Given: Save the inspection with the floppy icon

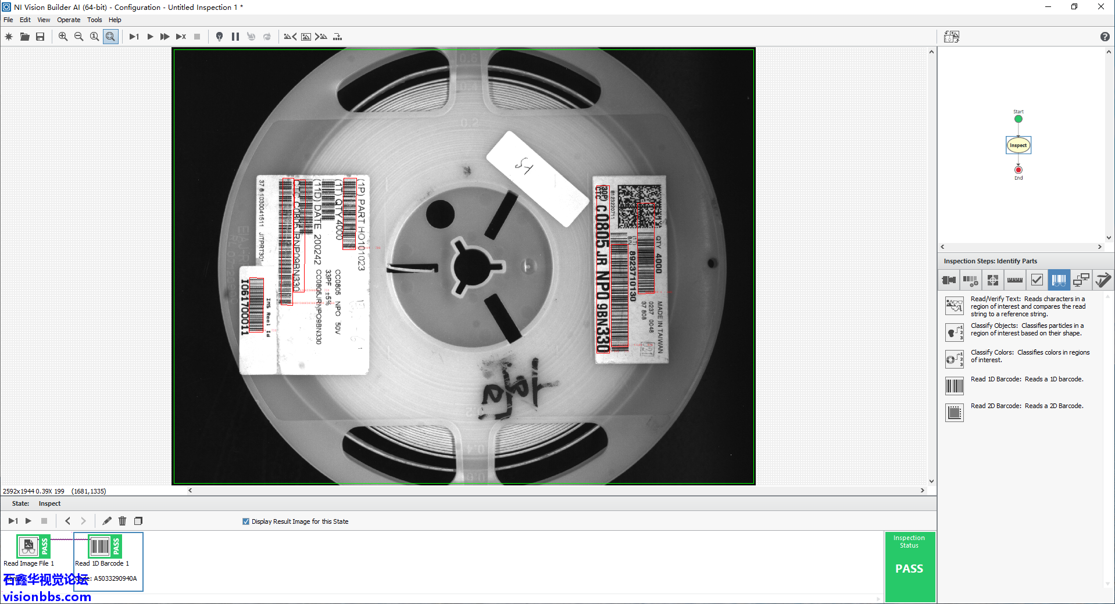Looking at the screenshot, I should click(x=40, y=37).
